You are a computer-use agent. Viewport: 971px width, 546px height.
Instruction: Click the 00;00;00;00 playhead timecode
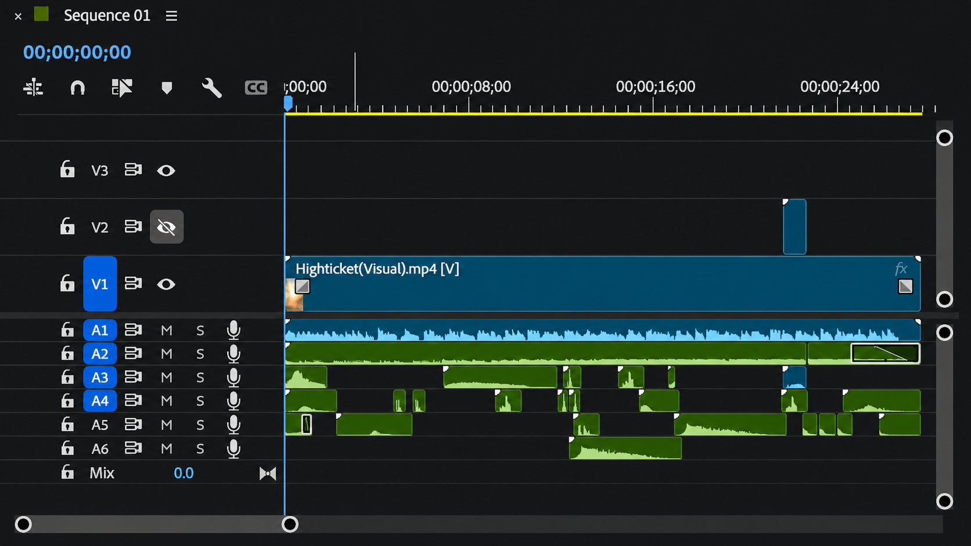coord(77,52)
